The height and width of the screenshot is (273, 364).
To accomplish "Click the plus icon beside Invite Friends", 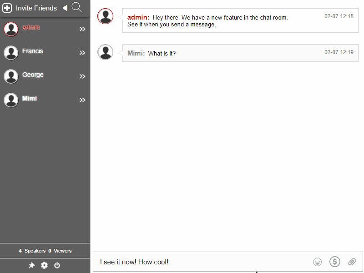I will (7, 8).
